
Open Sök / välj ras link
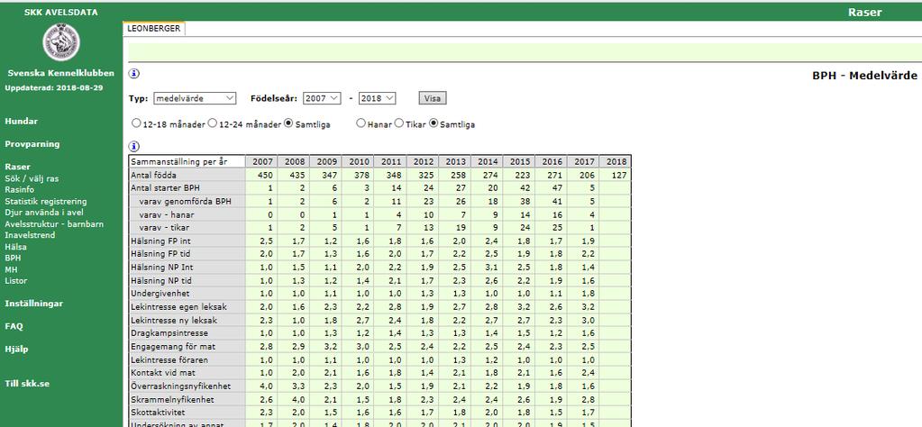32,178
